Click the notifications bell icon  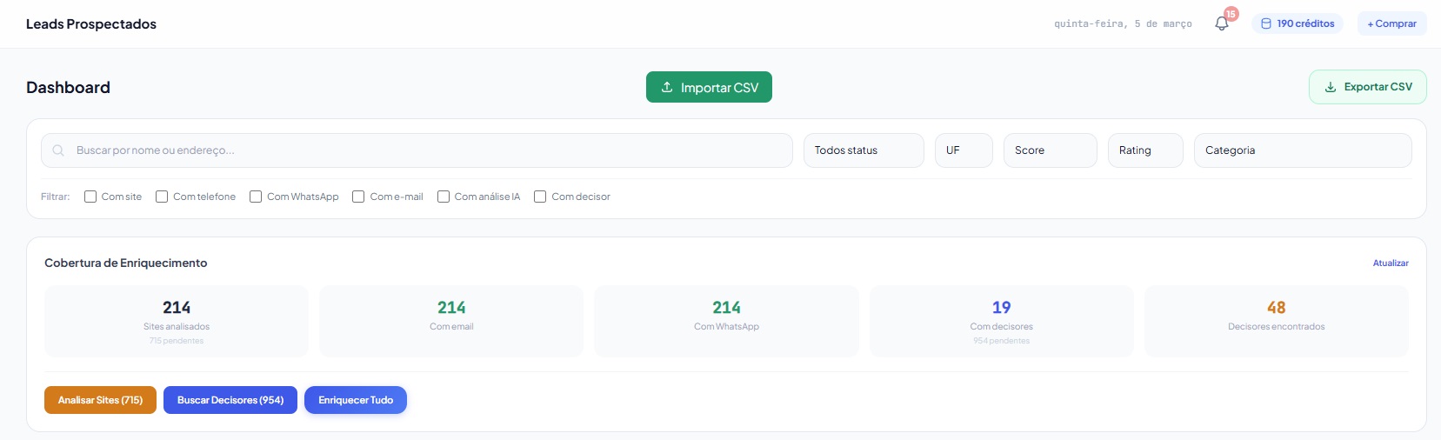coord(1221,24)
